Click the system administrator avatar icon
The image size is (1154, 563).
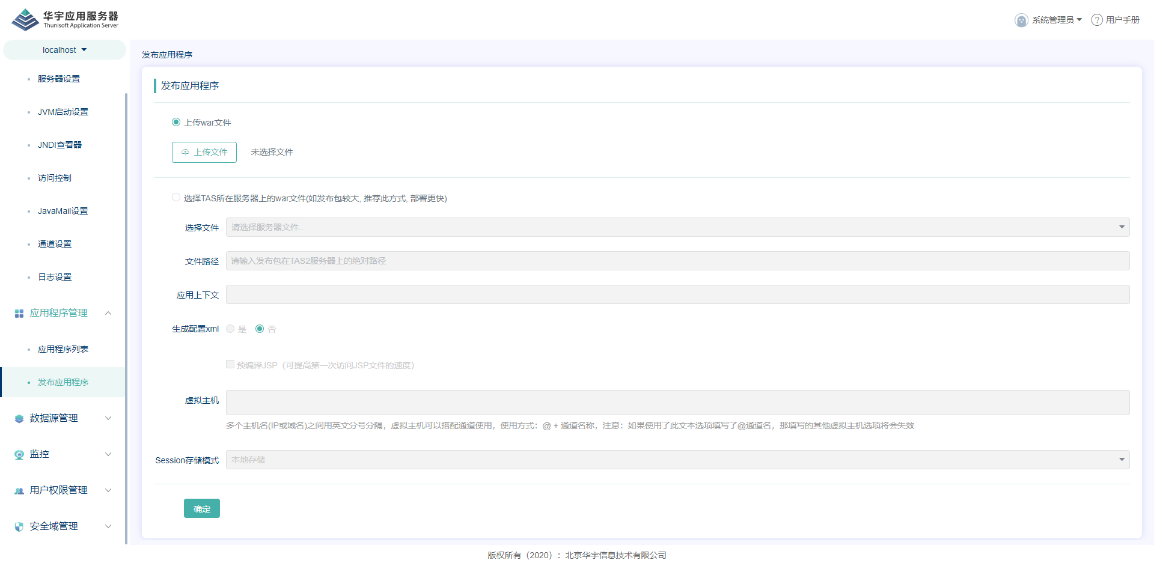pyautogui.click(x=1021, y=20)
